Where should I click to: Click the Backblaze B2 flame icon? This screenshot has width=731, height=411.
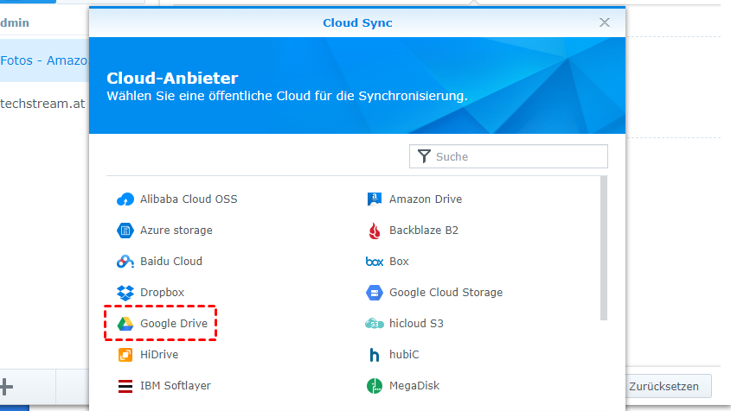(x=375, y=231)
